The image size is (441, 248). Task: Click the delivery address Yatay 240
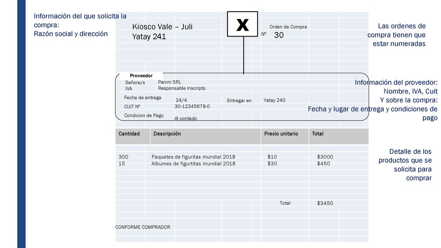pos(274,100)
